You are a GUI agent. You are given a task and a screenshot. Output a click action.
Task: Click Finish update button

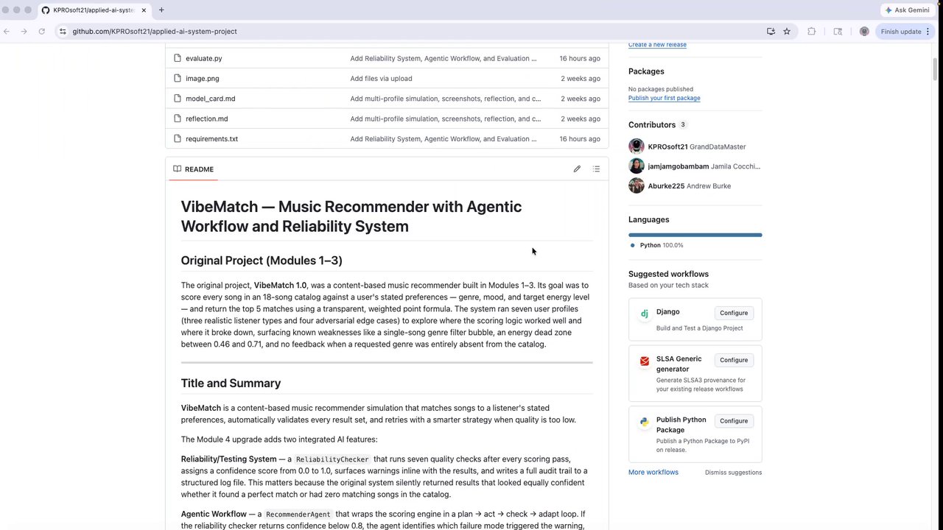pyautogui.click(x=905, y=32)
